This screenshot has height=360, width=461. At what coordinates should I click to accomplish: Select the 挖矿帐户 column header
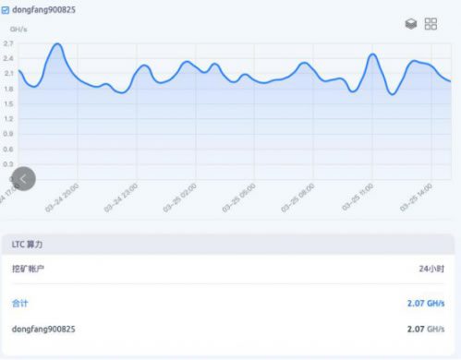28,269
